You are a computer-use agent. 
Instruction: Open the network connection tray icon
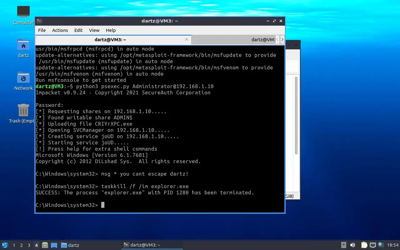(372, 245)
